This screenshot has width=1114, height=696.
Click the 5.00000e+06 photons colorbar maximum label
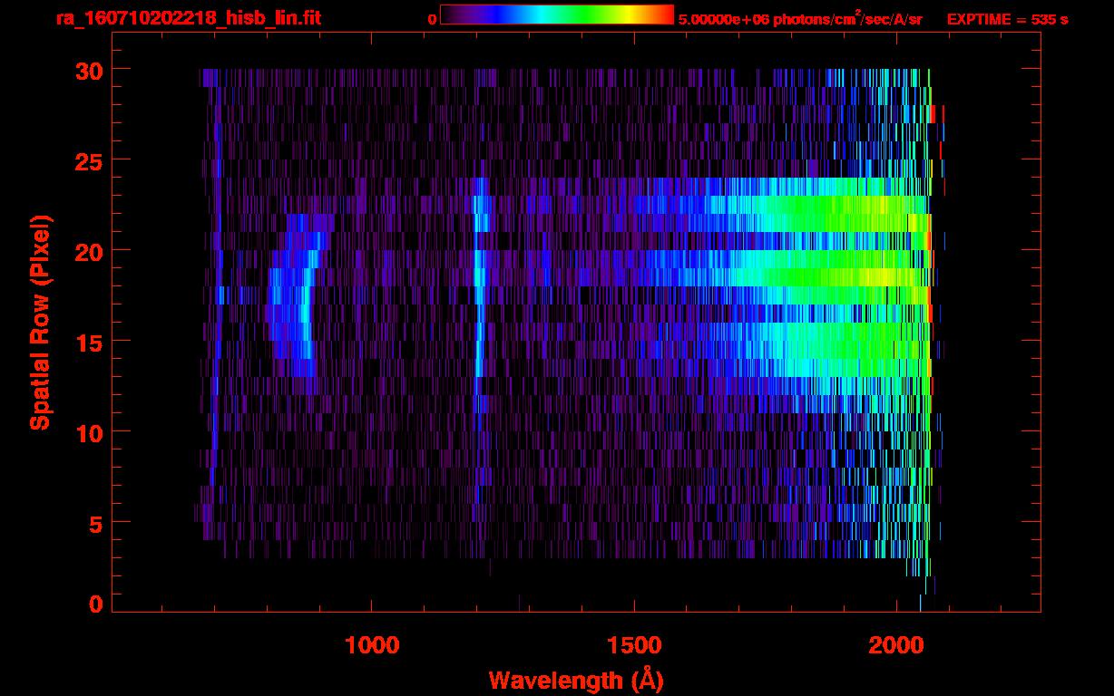[800, 19]
